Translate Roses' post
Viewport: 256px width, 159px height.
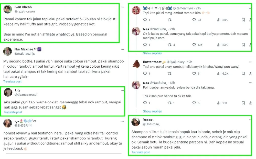coord(141,152)
